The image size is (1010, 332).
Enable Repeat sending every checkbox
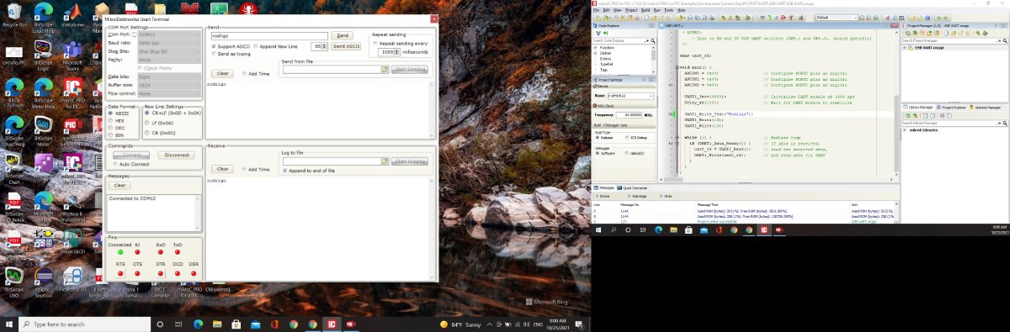[375, 43]
